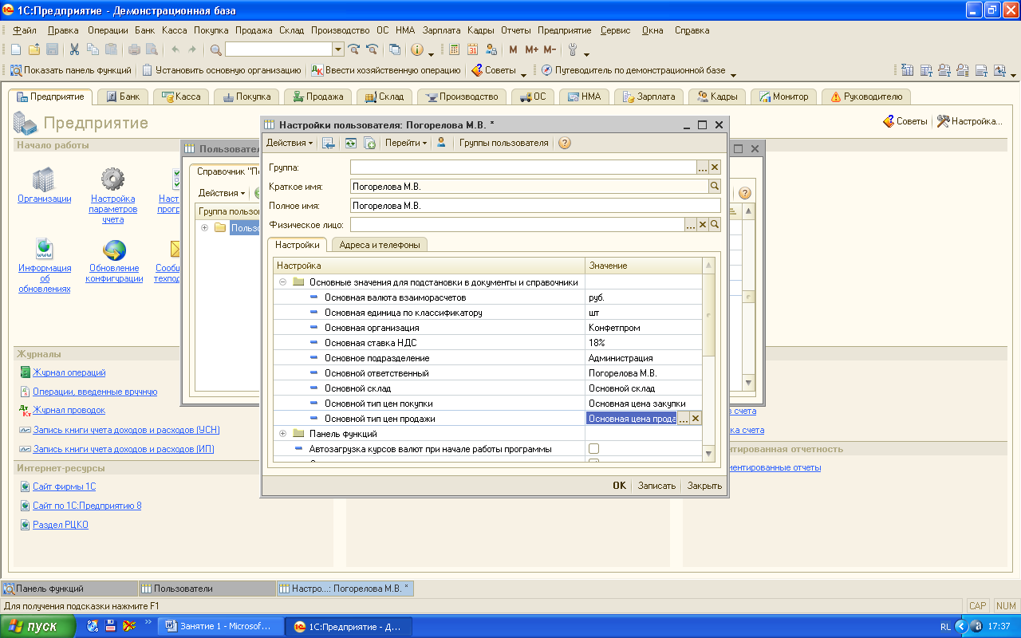This screenshot has height=638, width=1021.
Task: Click the windows list icon in the toolbar
Action: [x=394, y=49]
